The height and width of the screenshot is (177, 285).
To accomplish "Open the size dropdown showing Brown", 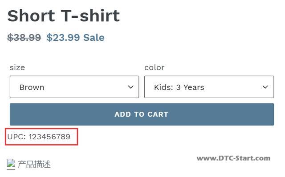I will pos(74,87).
